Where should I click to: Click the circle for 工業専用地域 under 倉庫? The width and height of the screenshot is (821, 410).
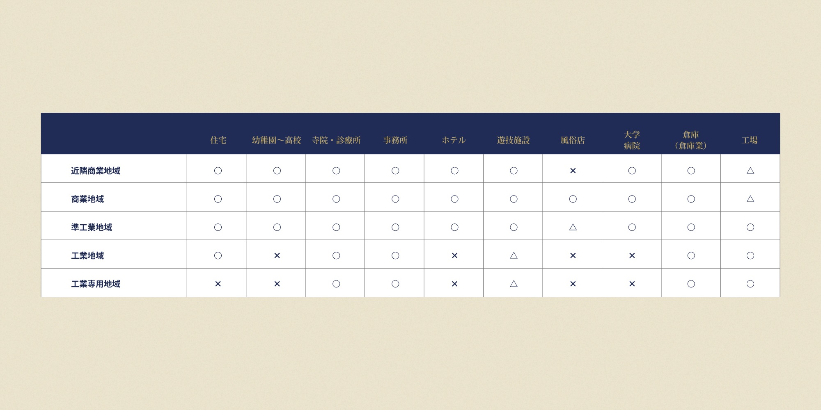(691, 284)
